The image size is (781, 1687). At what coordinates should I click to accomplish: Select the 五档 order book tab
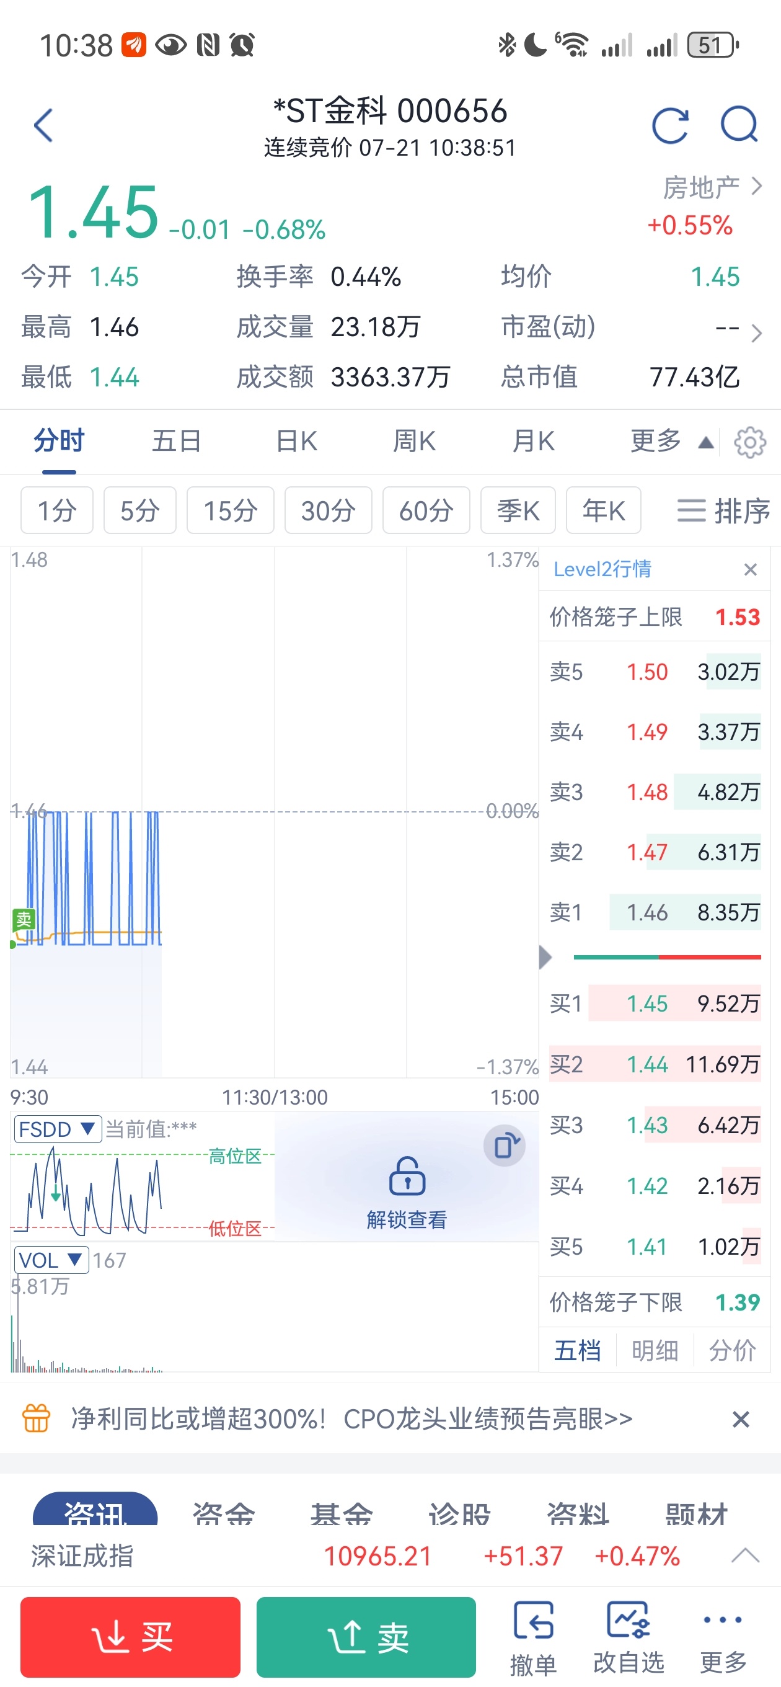pos(576,1350)
